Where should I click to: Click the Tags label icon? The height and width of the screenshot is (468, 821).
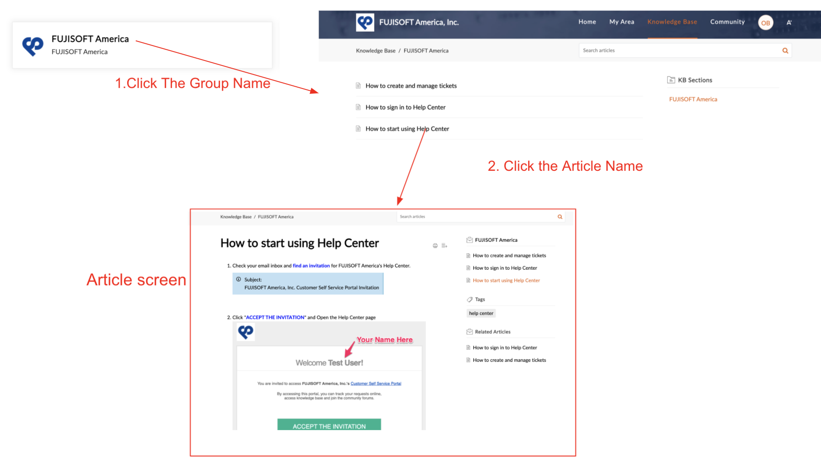point(469,300)
